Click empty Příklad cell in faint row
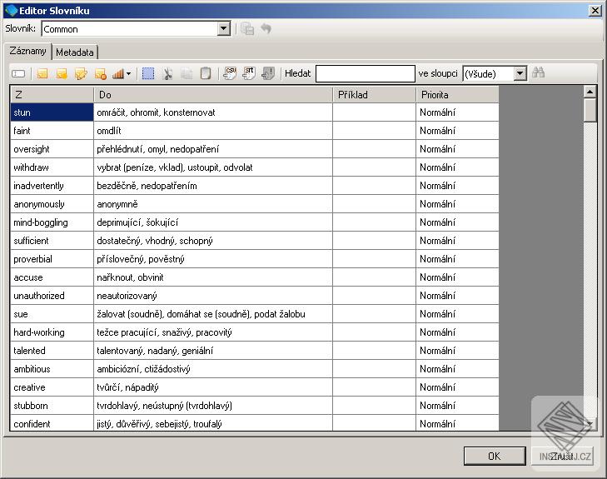Image resolution: width=607 pixels, height=479 pixels. coord(374,131)
